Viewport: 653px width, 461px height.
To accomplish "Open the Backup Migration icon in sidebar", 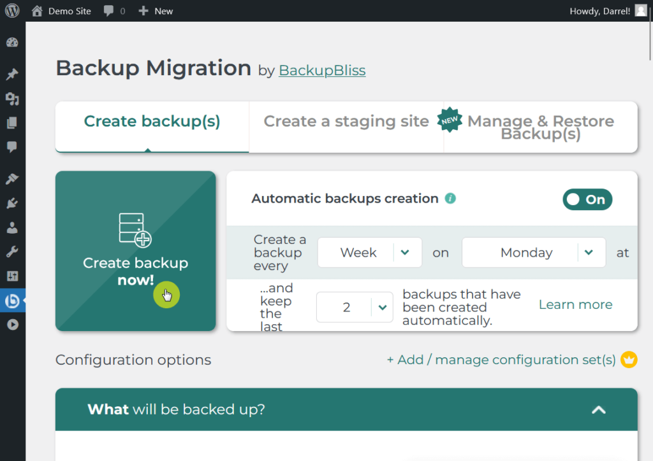I will [13, 301].
